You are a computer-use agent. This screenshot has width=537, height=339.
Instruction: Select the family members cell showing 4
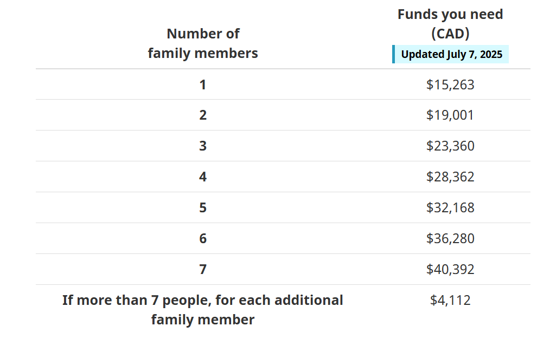[203, 177]
